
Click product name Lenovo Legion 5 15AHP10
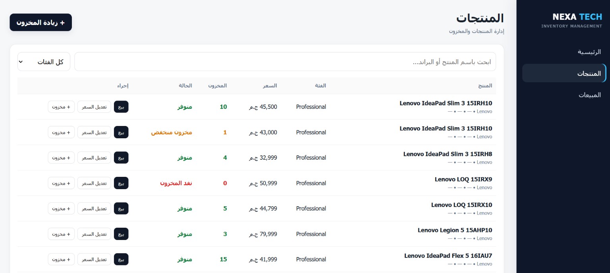pyautogui.click(x=455, y=230)
